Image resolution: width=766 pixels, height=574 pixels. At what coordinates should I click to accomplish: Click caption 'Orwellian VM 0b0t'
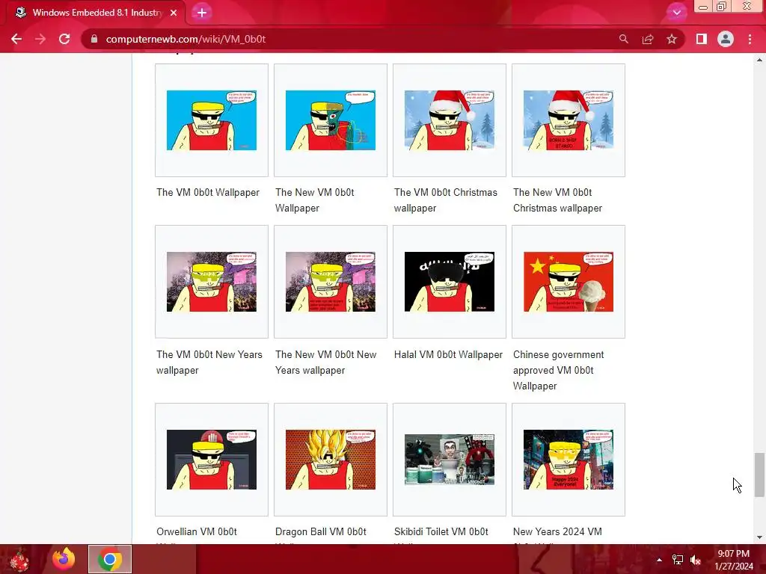click(197, 531)
